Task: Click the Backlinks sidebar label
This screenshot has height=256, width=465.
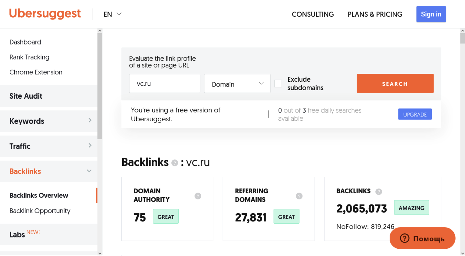Action: pos(25,171)
